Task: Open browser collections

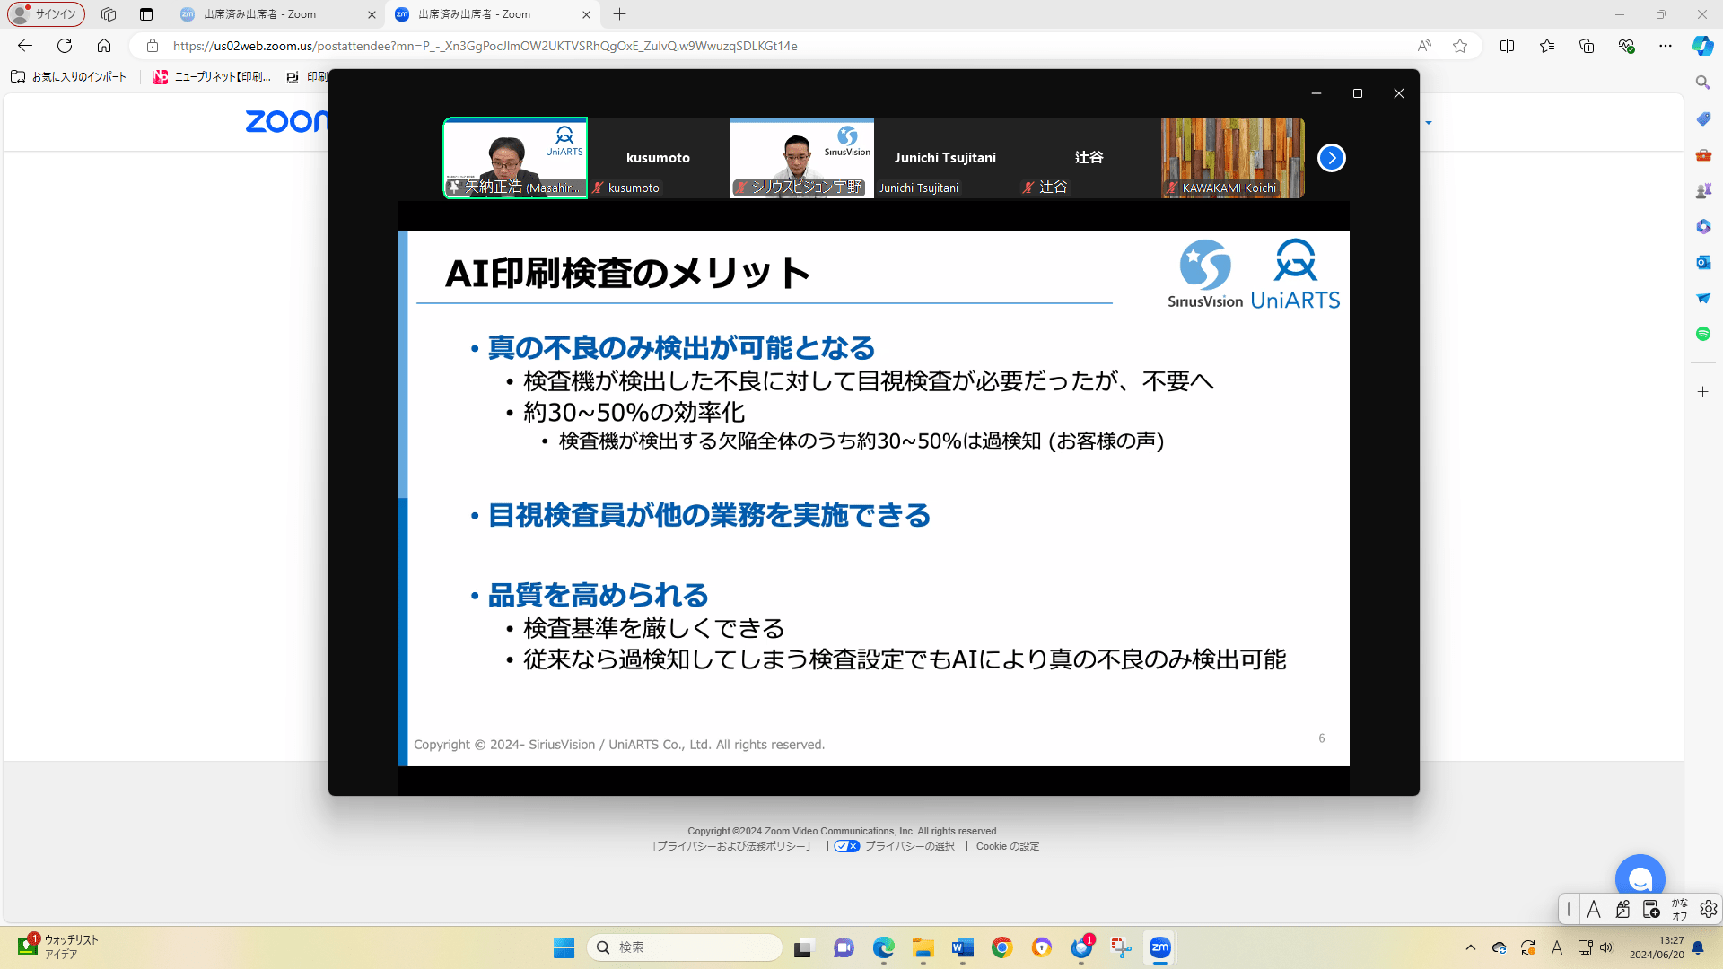Action: click(1587, 46)
